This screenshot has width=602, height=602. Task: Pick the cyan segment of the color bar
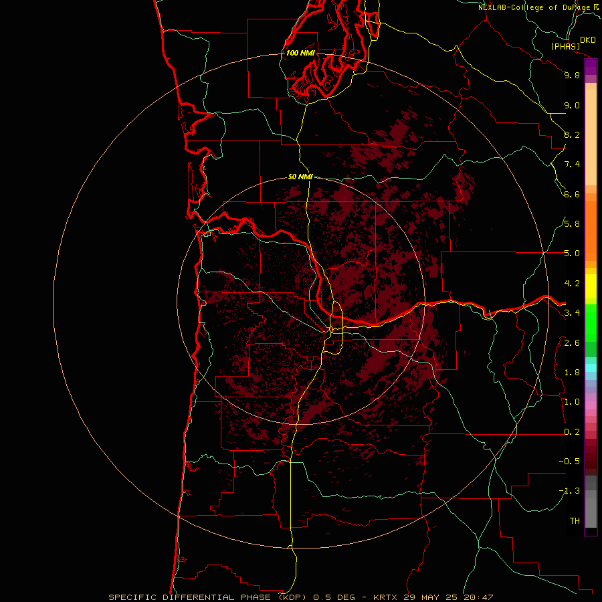(x=591, y=368)
